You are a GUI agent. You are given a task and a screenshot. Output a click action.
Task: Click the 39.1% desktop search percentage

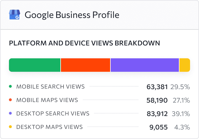tap(181, 114)
